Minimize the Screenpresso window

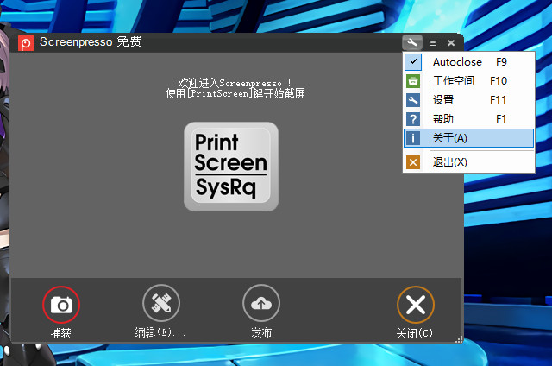click(x=433, y=43)
